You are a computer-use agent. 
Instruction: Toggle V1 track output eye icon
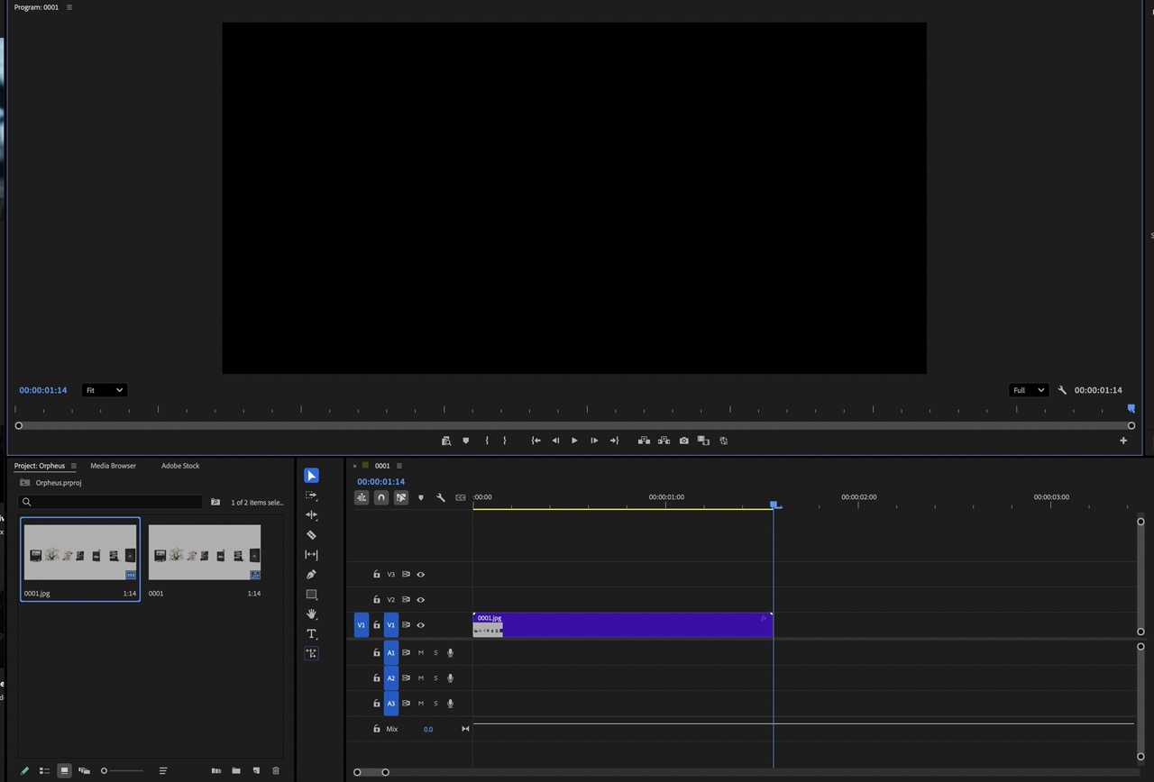420,625
